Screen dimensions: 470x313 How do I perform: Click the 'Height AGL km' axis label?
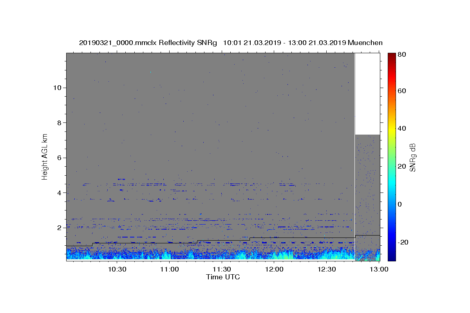(x=45, y=156)
